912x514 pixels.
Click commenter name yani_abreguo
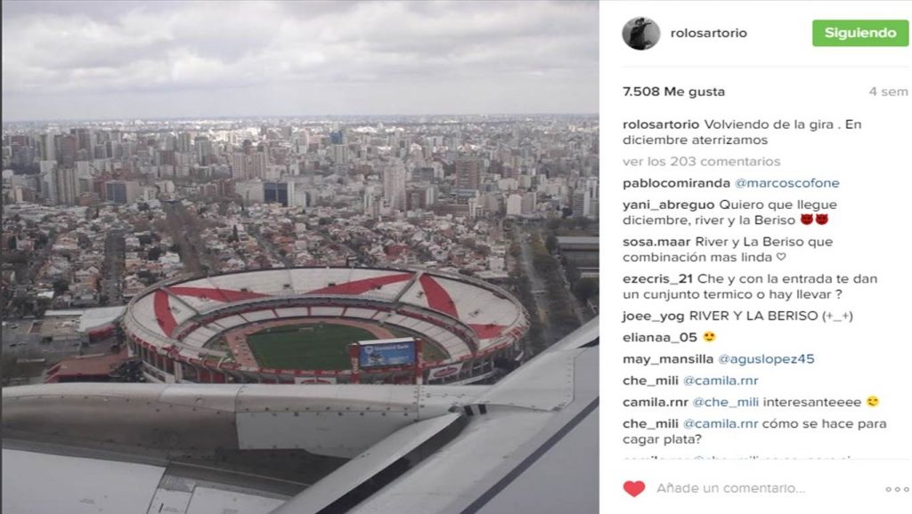[668, 205]
